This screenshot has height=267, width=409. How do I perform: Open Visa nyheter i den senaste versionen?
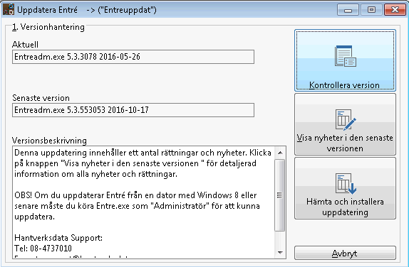tap(345, 124)
